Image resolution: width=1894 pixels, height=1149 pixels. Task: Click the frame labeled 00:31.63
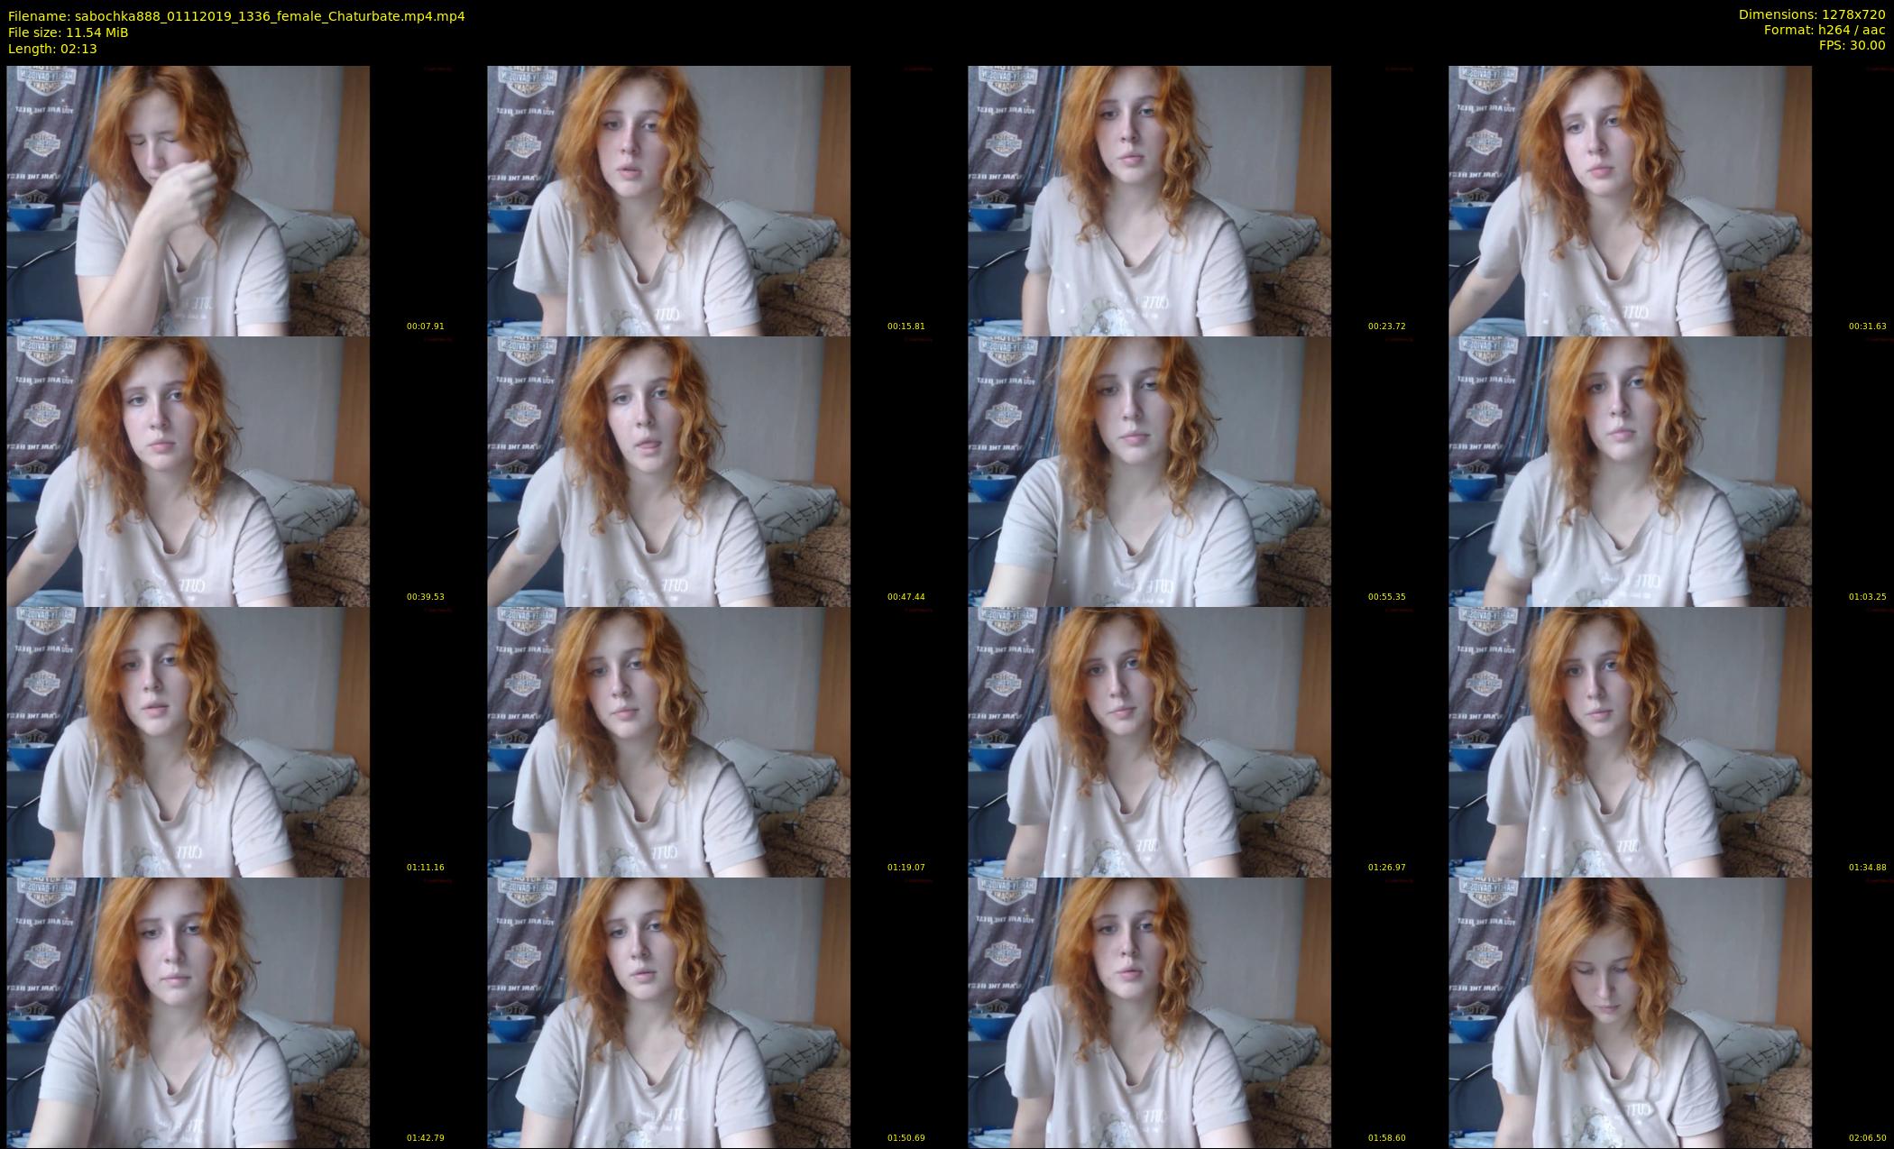click(x=1630, y=200)
